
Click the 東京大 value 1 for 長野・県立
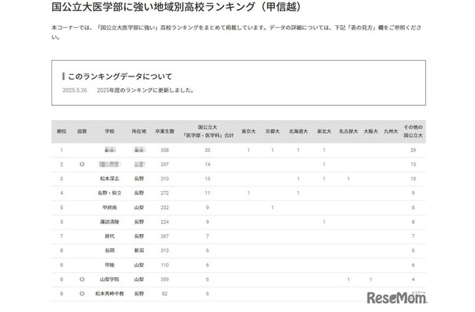(248, 193)
